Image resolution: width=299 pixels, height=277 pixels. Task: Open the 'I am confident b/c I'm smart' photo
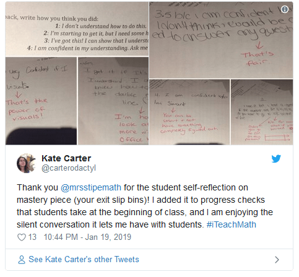click(189, 112)
